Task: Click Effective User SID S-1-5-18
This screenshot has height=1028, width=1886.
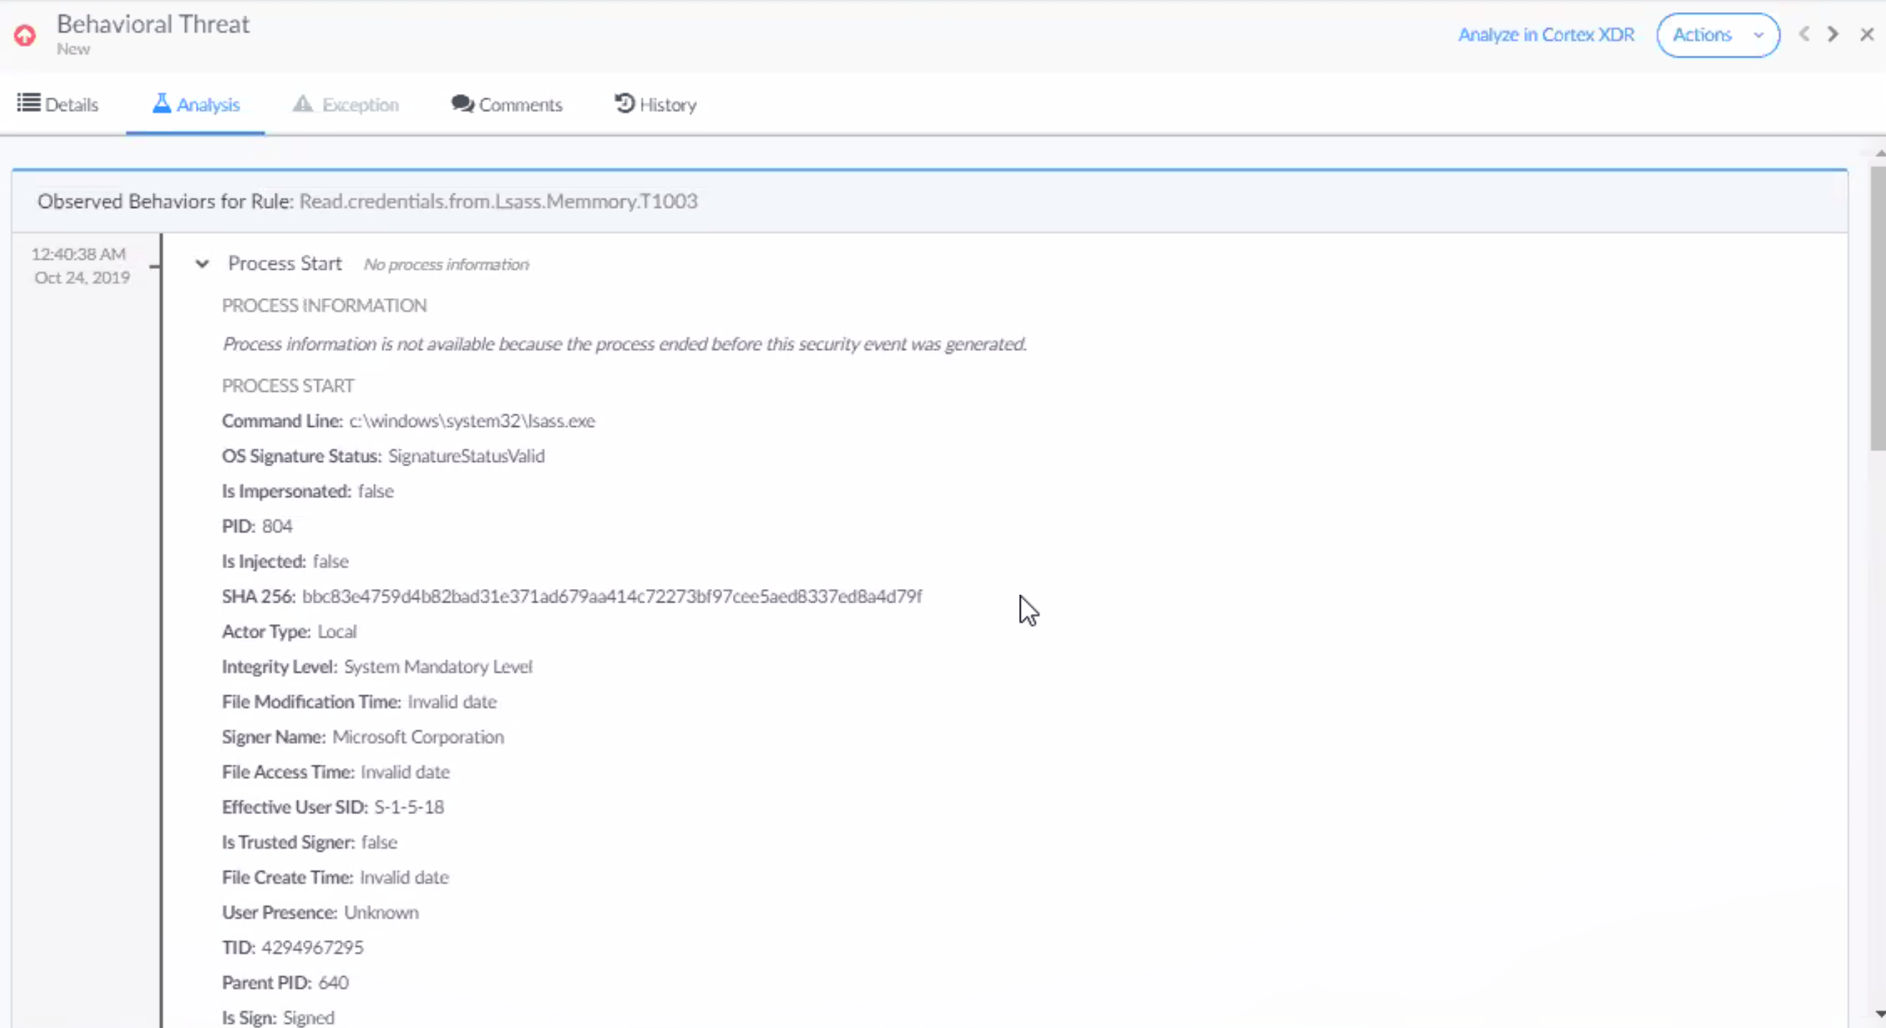Action: pos(409,807)
